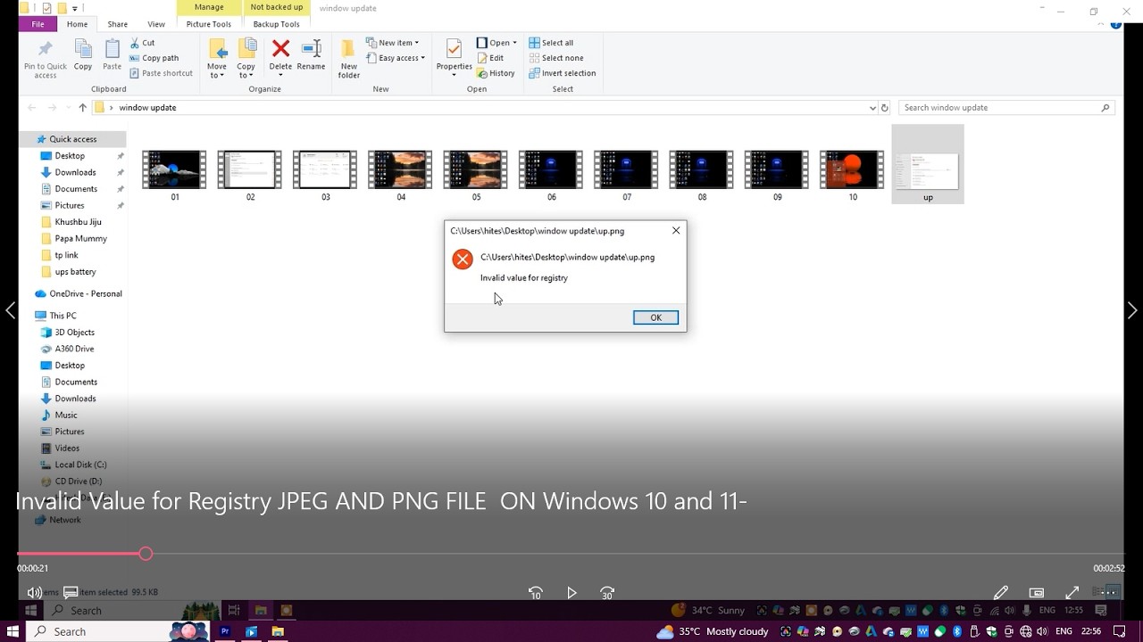Click the window update address bar path

pos(147,107)
